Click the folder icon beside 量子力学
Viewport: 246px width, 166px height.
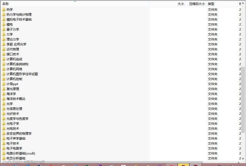click(4, 29)
